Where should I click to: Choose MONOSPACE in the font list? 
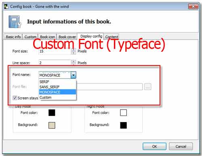[x=57, y=92]
